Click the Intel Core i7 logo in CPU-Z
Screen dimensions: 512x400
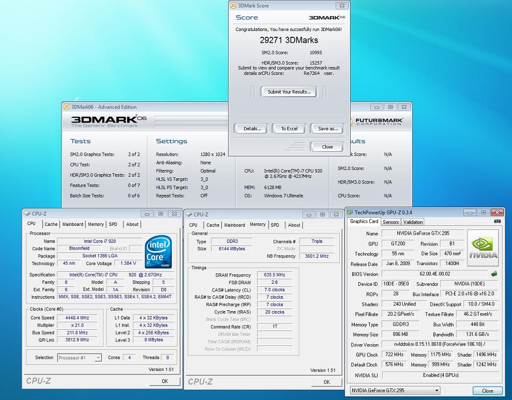click(x=158, y=252)
